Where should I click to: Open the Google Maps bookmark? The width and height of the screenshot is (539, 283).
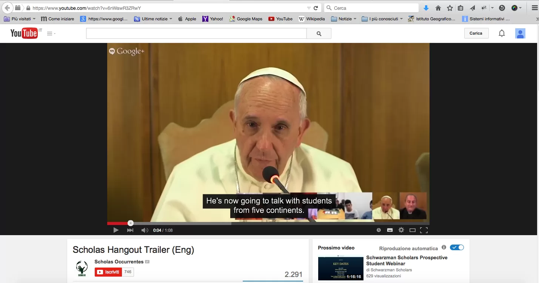tap(246, 19)
